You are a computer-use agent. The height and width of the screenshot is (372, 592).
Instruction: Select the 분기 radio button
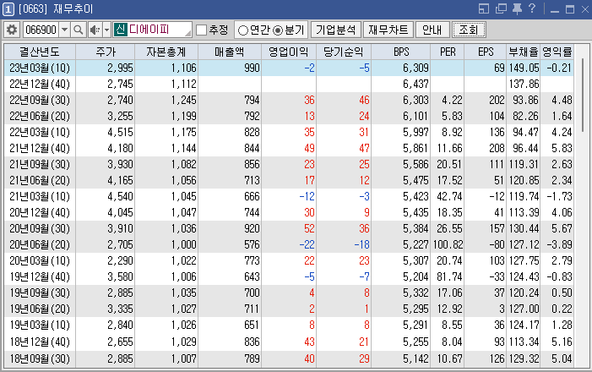point(278,30)
